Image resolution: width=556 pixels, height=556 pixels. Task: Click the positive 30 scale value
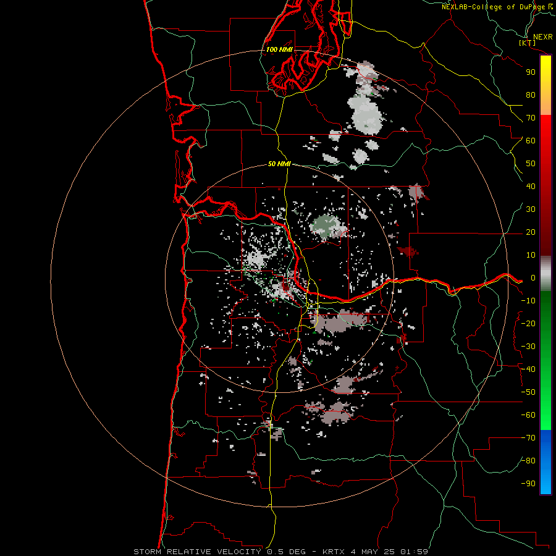point(531,209)
